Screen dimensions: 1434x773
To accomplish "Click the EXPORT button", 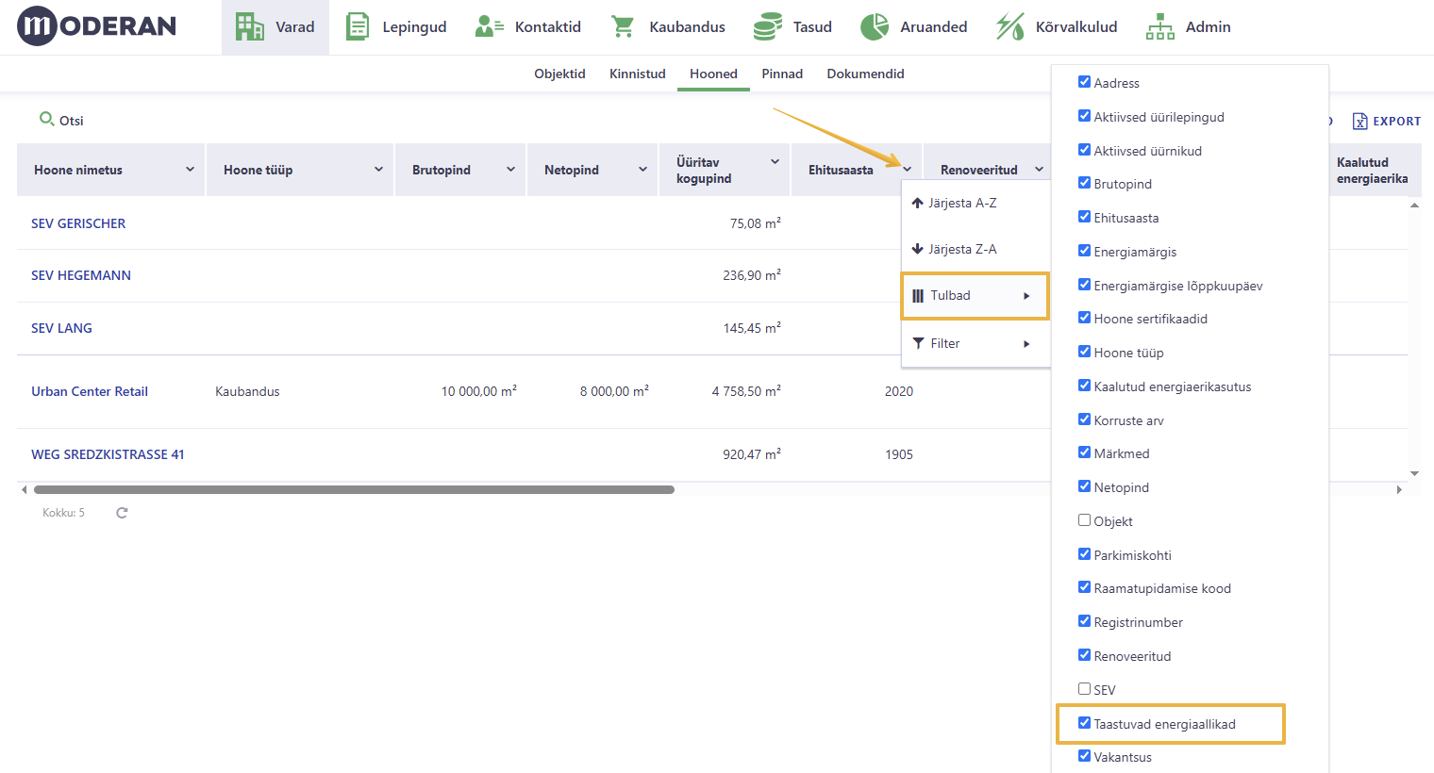I will click(x=1386, y=121).
